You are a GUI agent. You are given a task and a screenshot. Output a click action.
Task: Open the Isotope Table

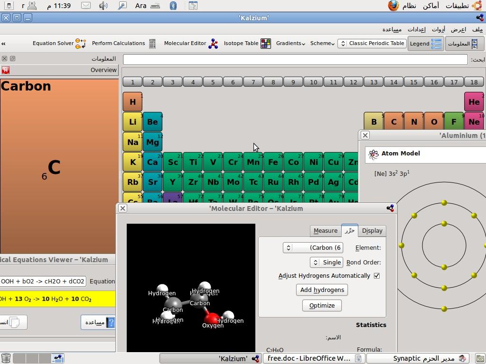247,43
